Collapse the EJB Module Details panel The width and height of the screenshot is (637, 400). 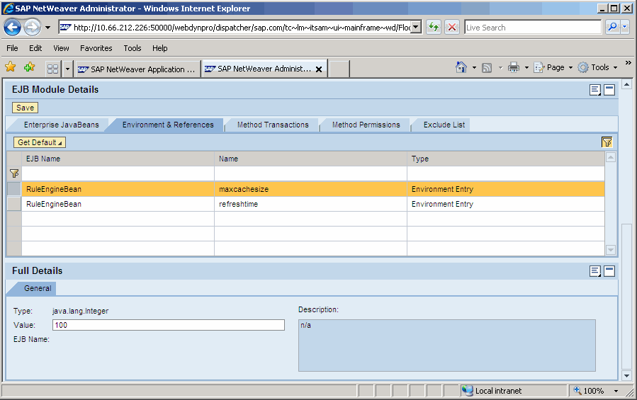click(609, 90)
